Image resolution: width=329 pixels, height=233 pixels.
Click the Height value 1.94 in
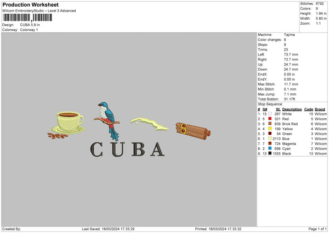pos(321,13)
